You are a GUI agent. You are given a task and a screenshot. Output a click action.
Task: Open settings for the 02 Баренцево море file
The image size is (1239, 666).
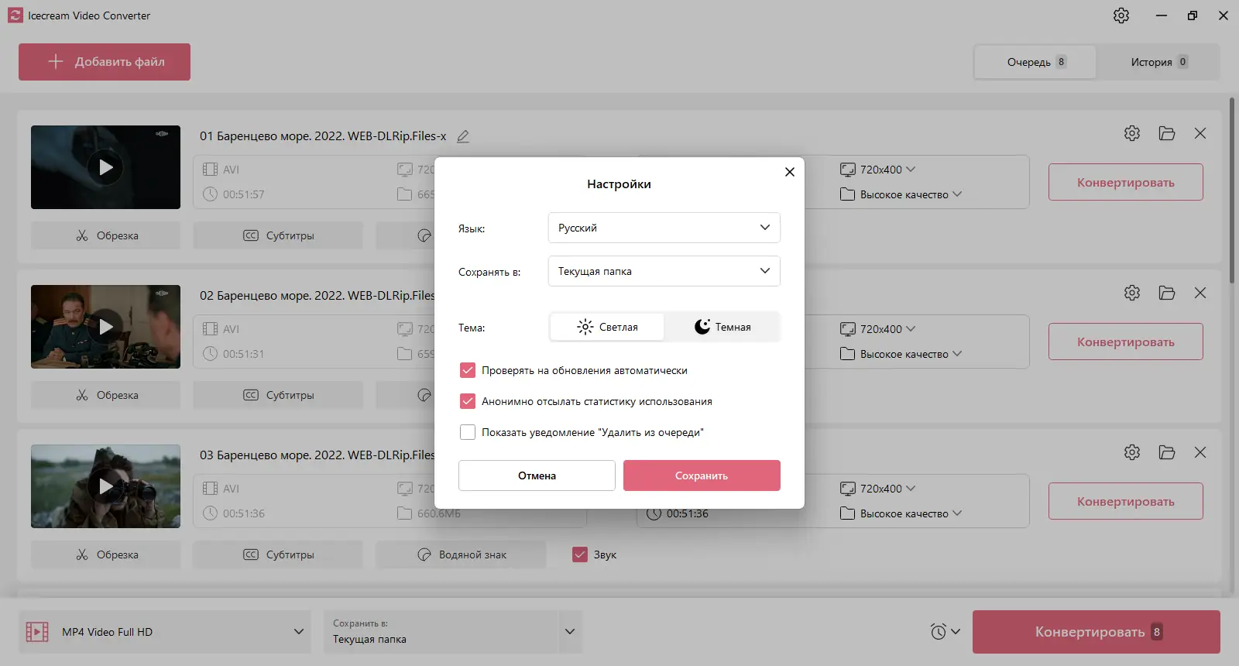point(1132,293)
